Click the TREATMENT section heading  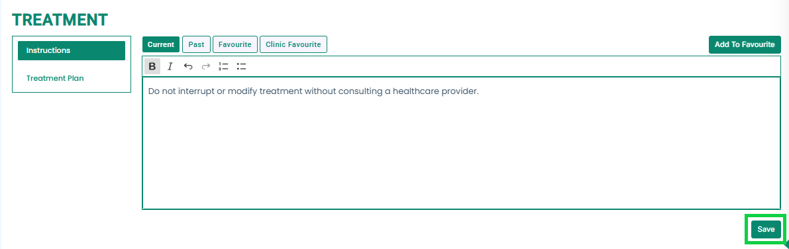pos(60,20)
